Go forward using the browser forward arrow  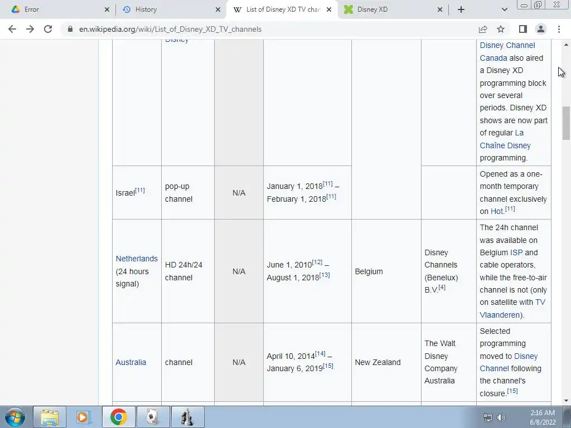[30, 29]
